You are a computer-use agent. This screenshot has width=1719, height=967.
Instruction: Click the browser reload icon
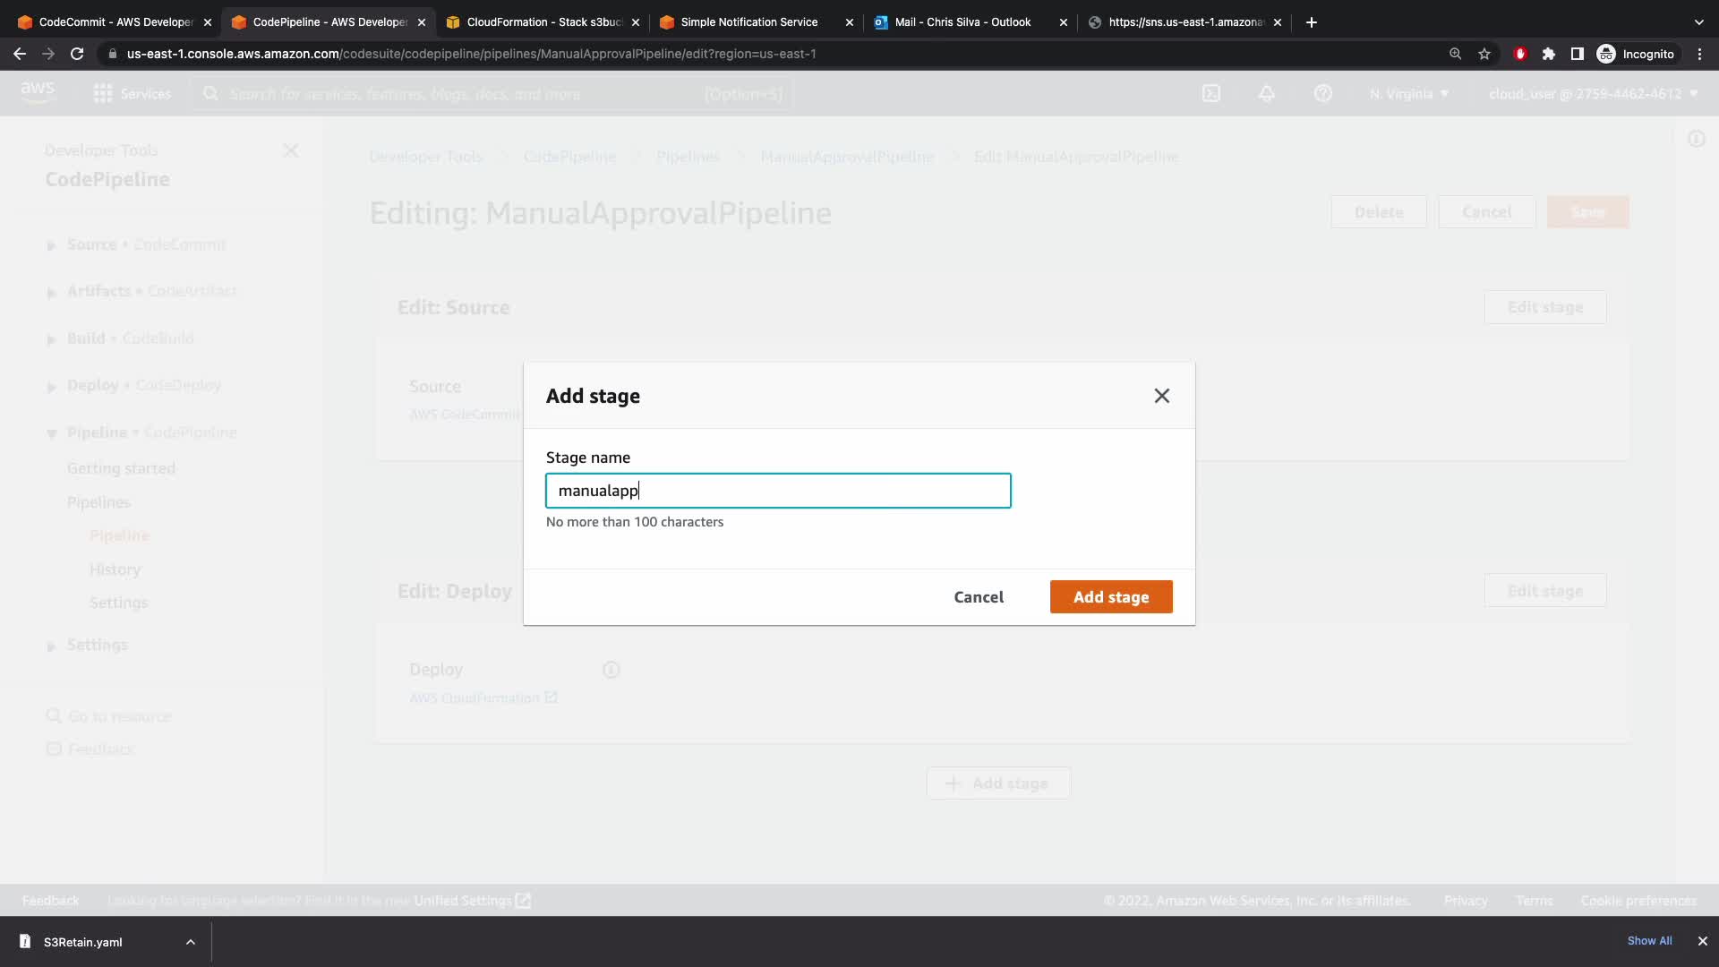[77, 54]
